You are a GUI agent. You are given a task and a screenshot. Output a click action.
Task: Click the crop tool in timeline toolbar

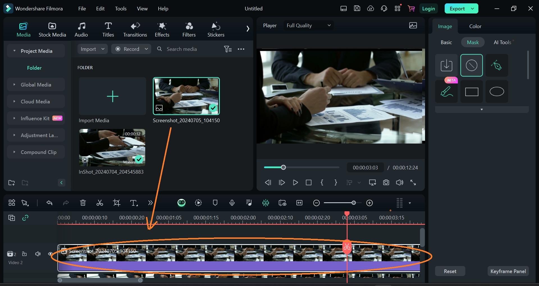(x=117, y=203)
